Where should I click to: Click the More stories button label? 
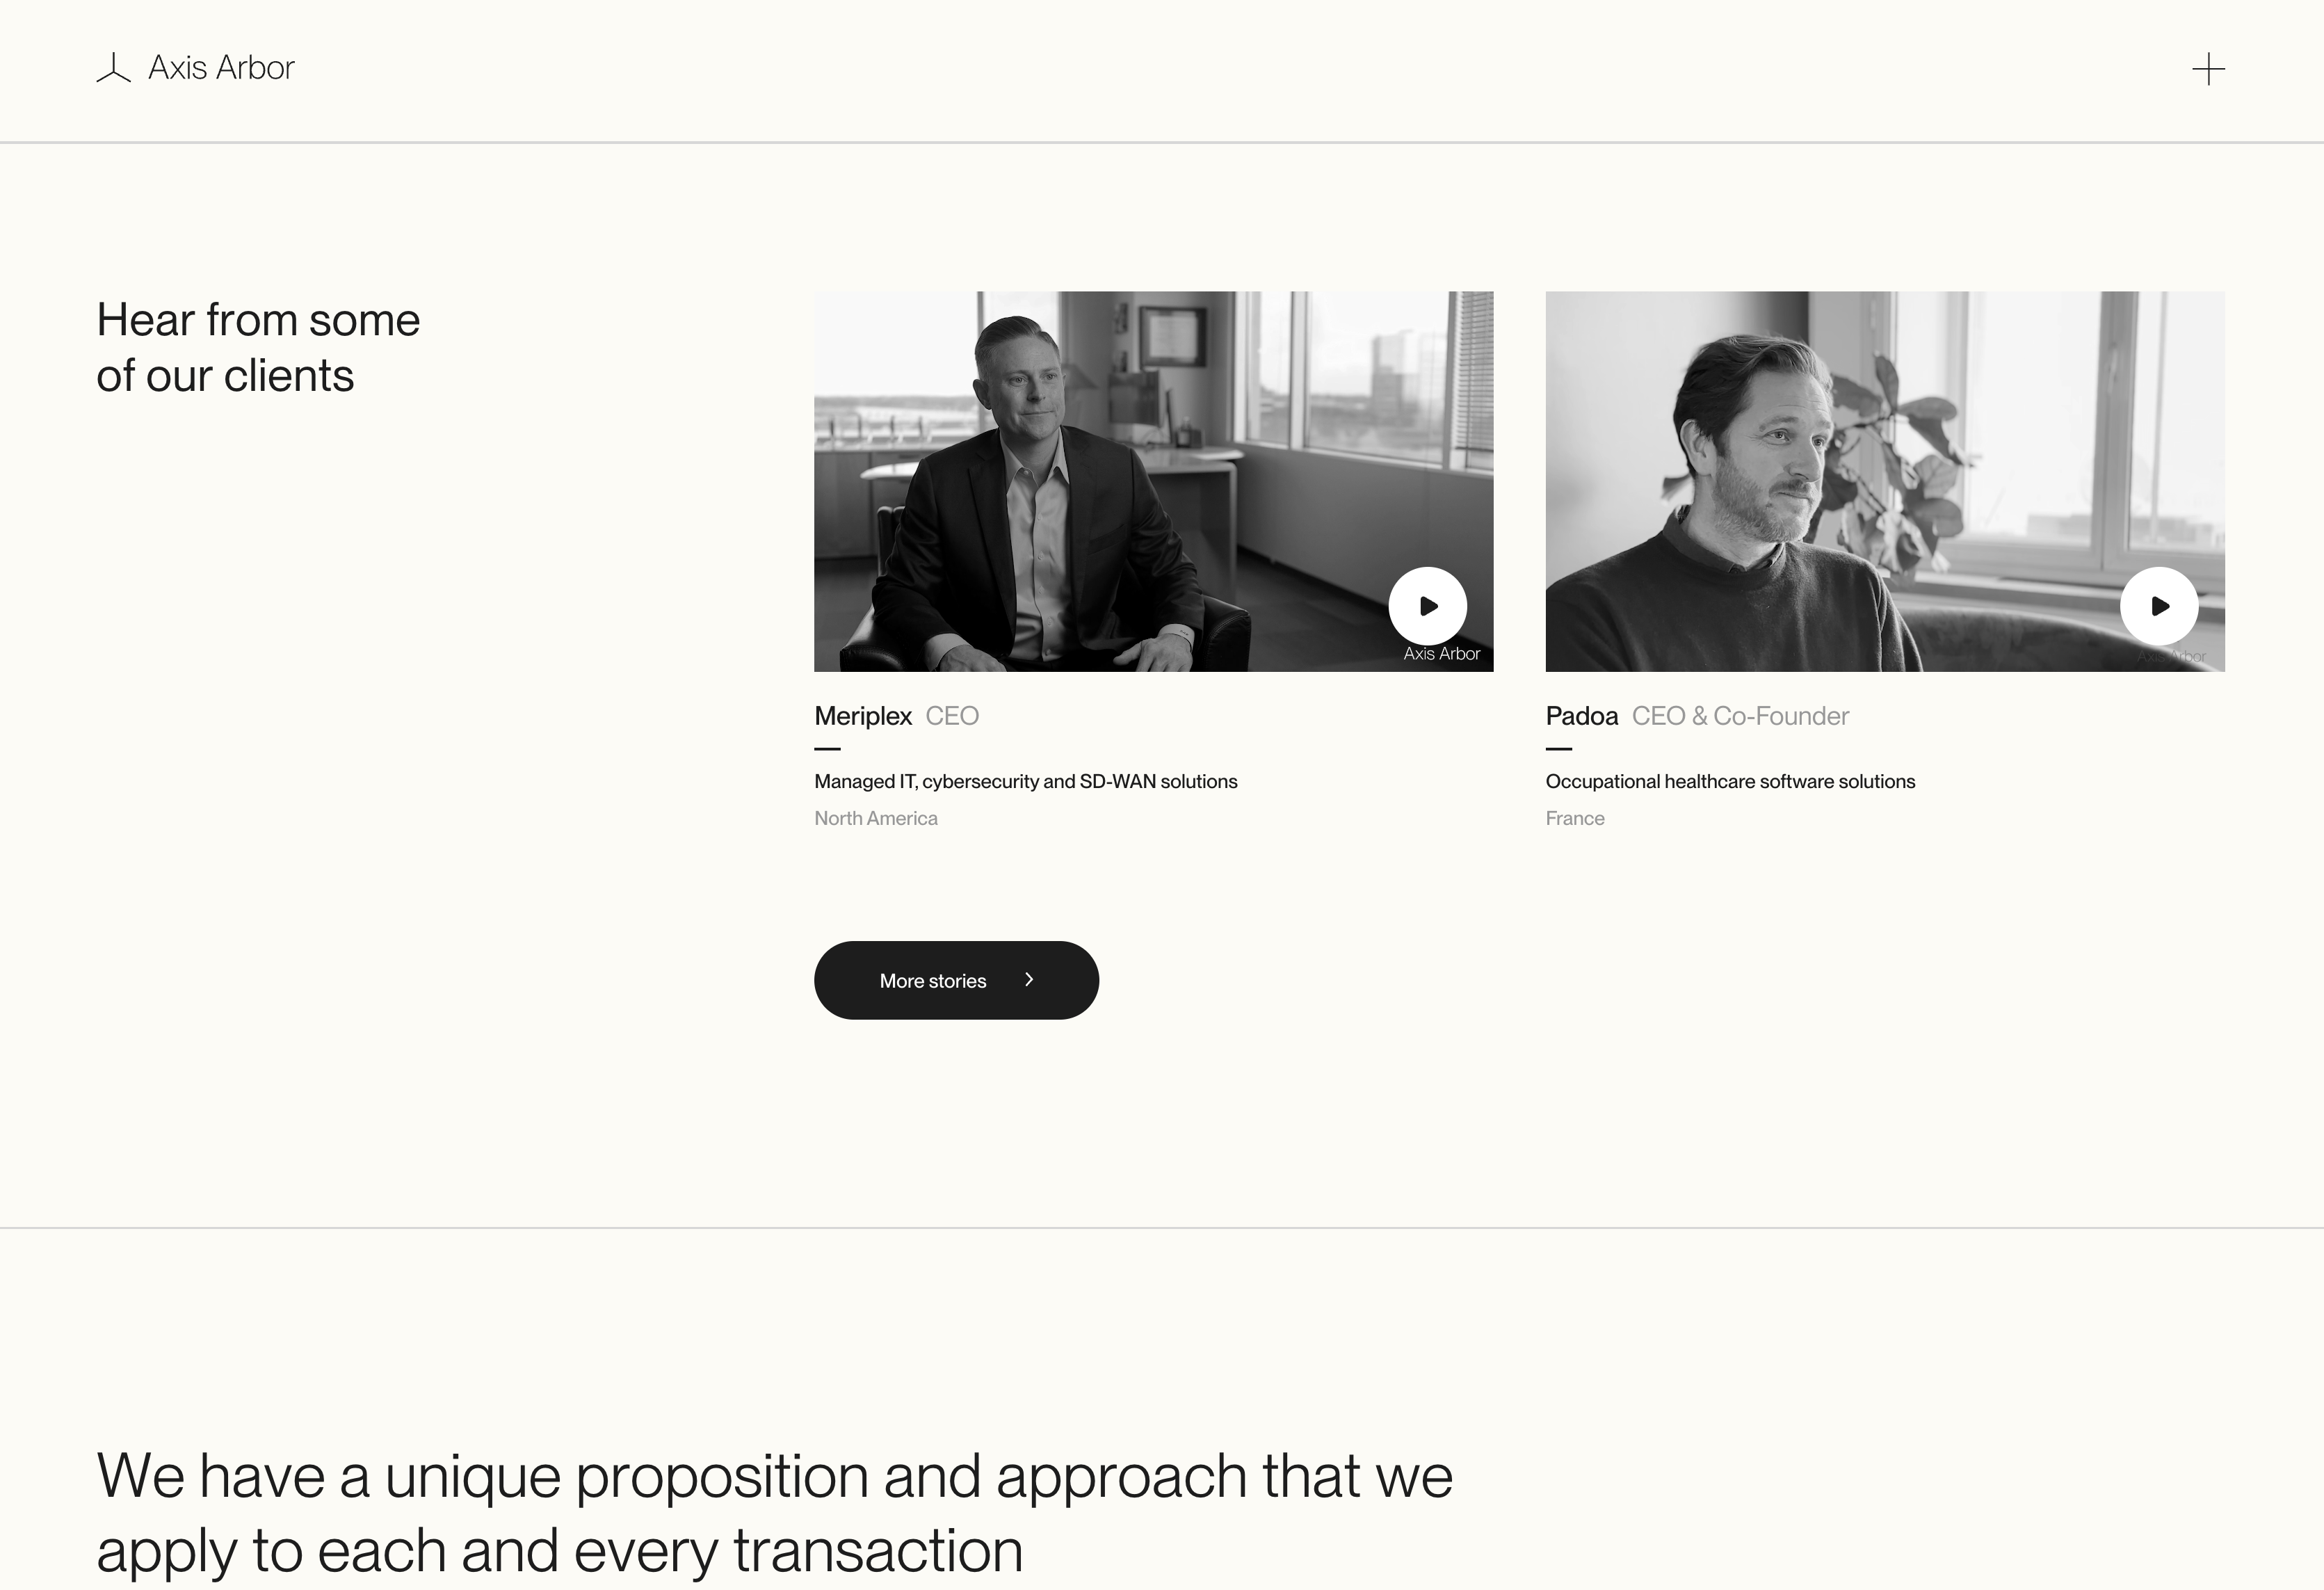(932, 981)
